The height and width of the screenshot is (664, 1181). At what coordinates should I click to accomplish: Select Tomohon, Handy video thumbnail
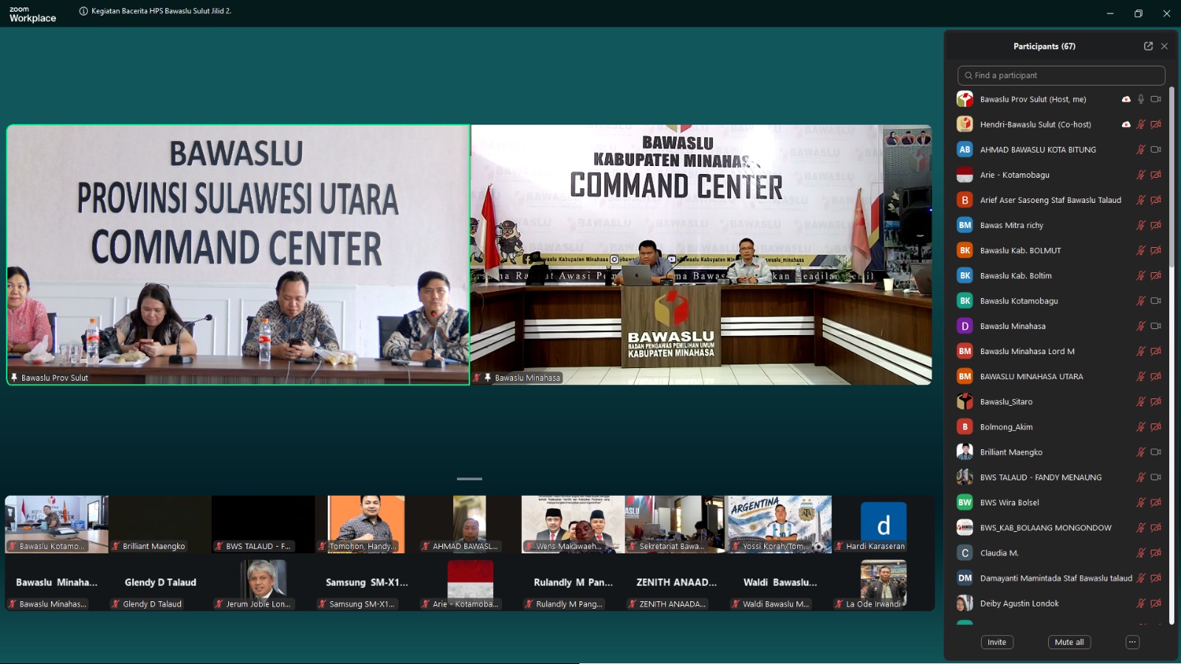[x=367, y=524]
